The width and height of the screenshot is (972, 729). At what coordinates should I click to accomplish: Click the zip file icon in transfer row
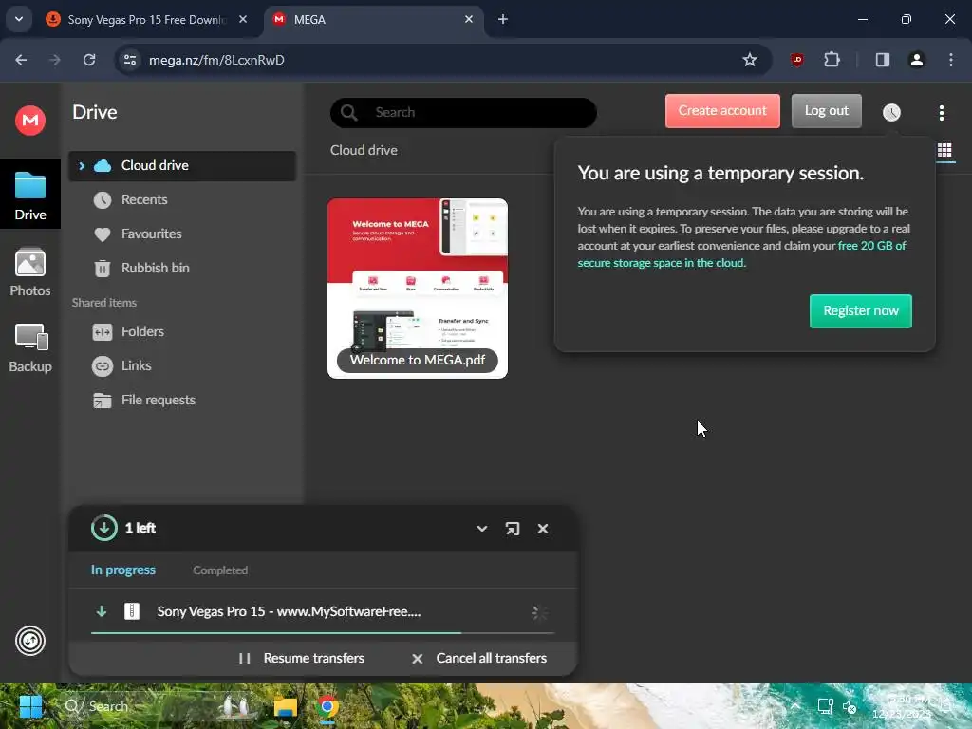131,612
